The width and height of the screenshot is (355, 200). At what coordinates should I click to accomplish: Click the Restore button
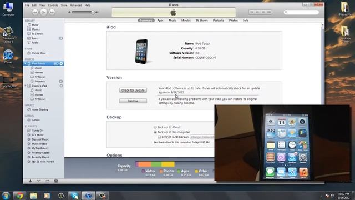(133, 101)
